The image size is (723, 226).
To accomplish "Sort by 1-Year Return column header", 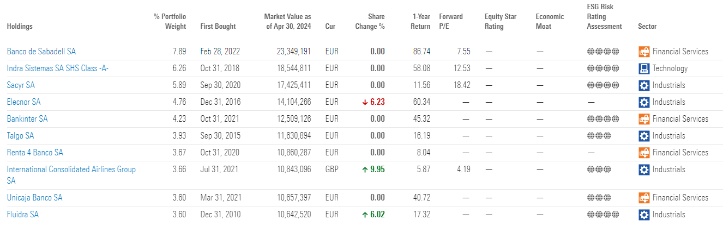I will click(x=420, y=21).
